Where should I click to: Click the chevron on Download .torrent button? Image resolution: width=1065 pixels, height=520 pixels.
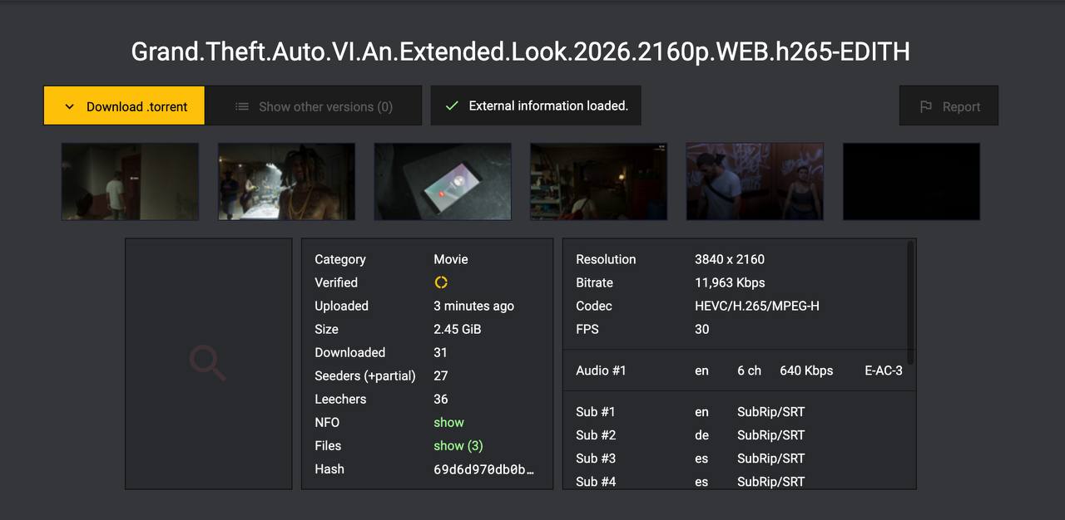click(x=70, y=106)
